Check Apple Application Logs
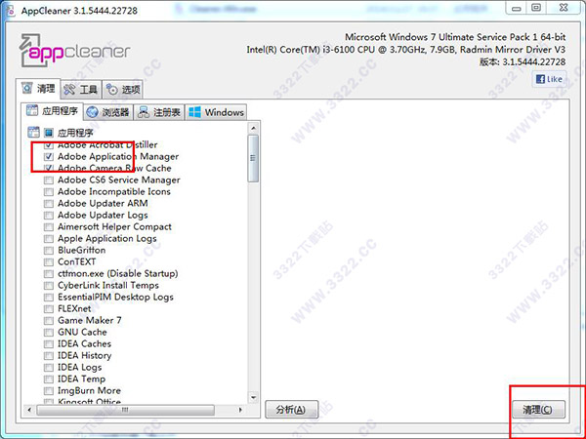The height and width of the screenshot is (439, 586). (x=49, y=239)
